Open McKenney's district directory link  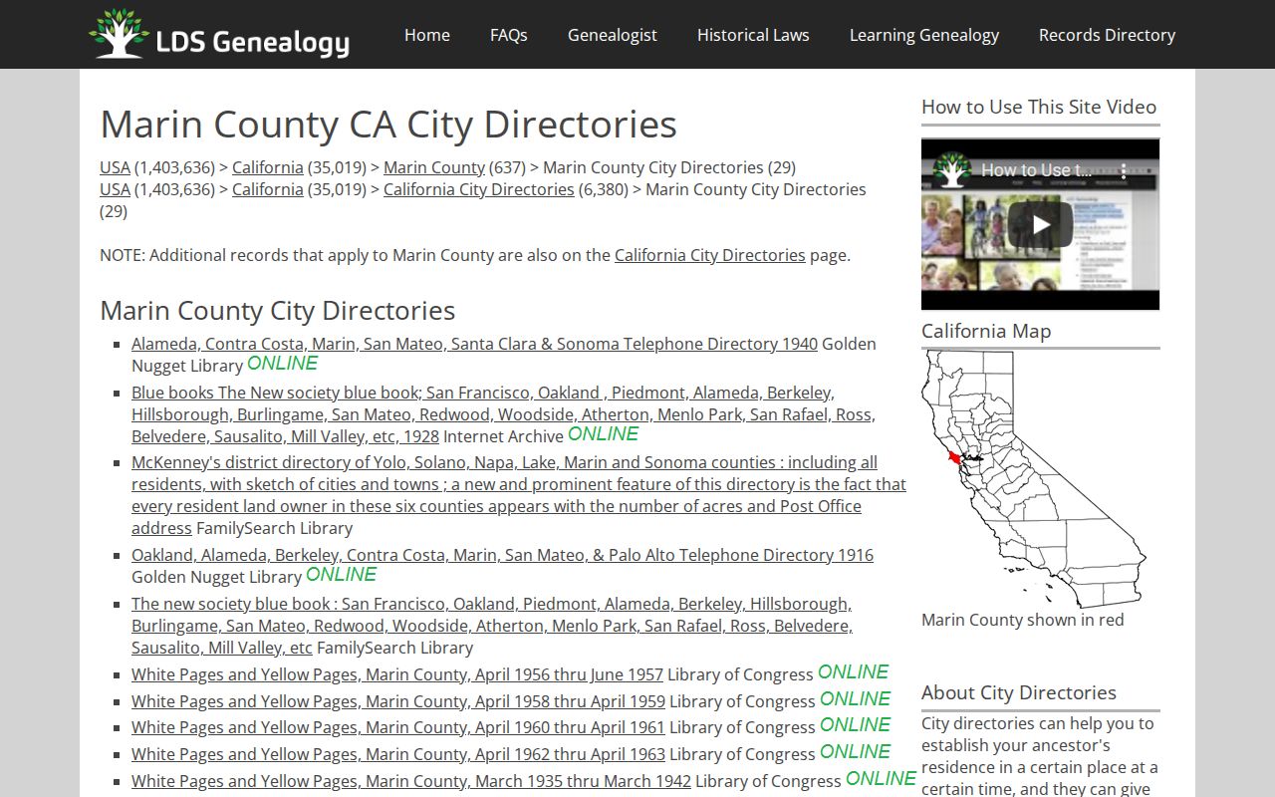coord(519,495)
